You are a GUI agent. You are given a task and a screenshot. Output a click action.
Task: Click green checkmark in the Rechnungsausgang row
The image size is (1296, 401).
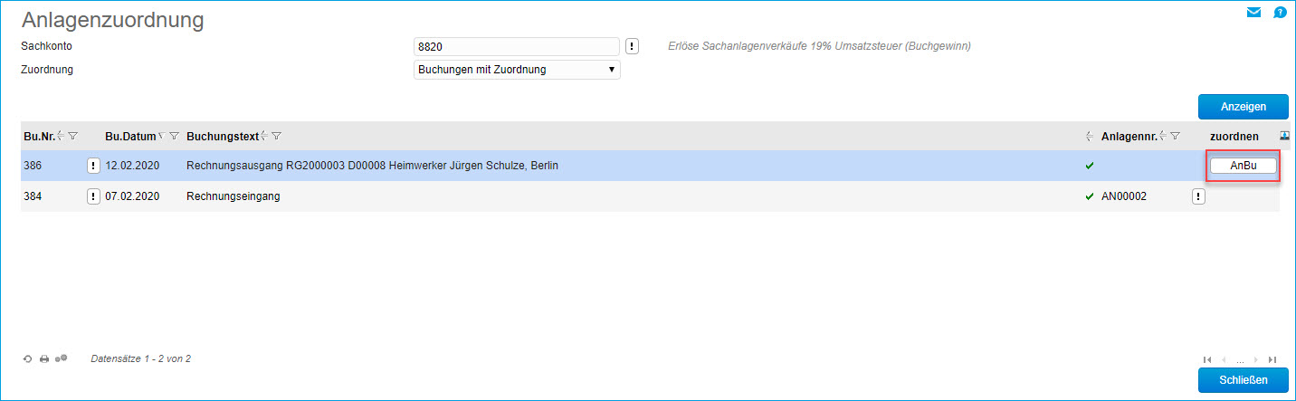1089,166
